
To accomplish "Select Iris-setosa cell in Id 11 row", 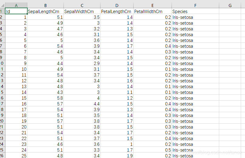I will (x=195, y=75).
